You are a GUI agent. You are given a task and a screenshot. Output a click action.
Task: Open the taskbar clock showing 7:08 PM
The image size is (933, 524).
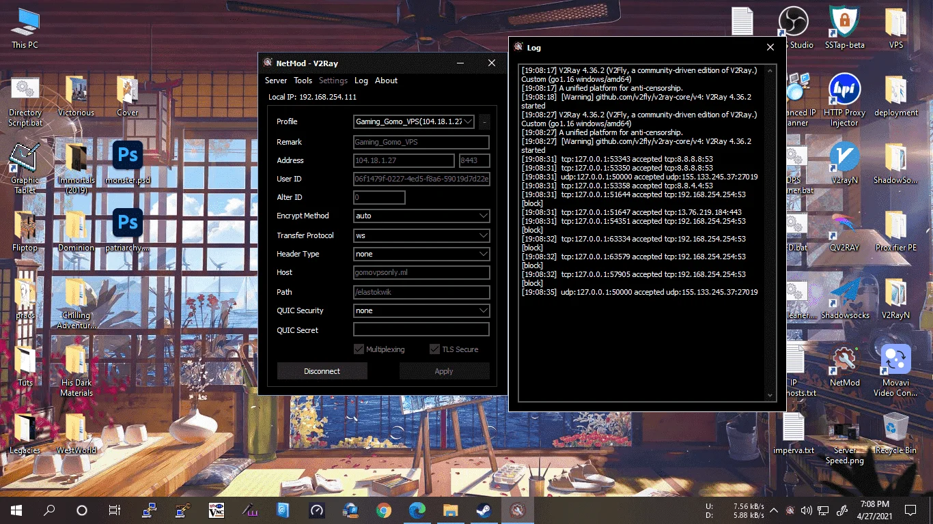(875, 510)
